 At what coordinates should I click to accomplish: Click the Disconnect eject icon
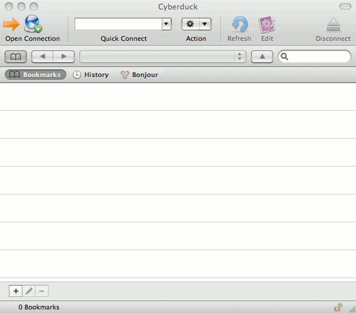tap(333, 25)
